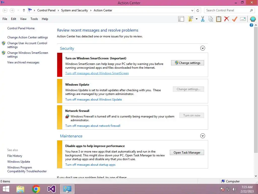Click the volume speaker tray icon
The image size is (258, 194).
234,189
